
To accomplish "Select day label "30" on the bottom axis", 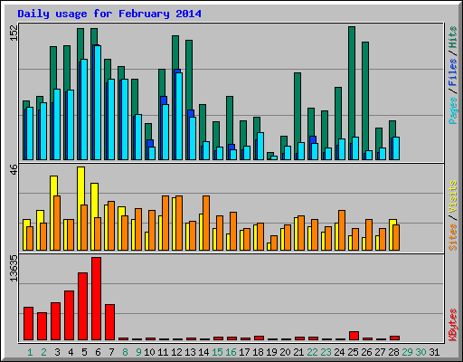I will [x=420, y=352].
